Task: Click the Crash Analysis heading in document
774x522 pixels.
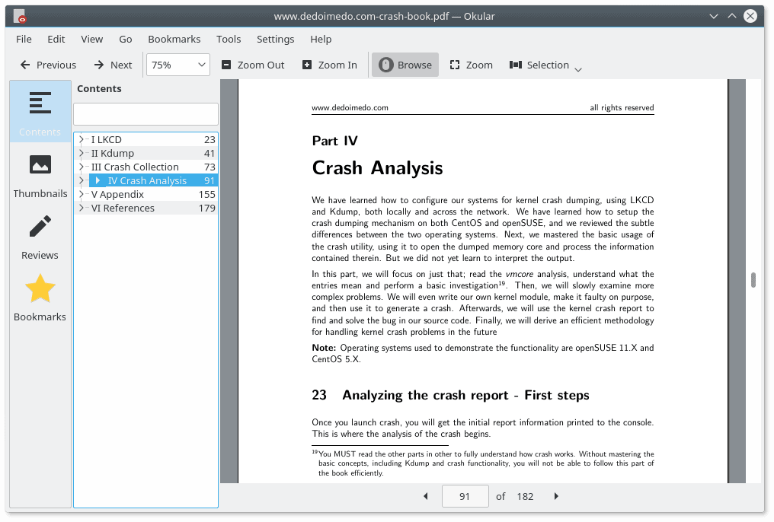Action: click(377, 168)
